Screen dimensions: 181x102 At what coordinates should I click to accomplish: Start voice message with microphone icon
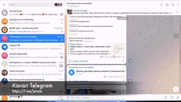[x=178, y=97]
